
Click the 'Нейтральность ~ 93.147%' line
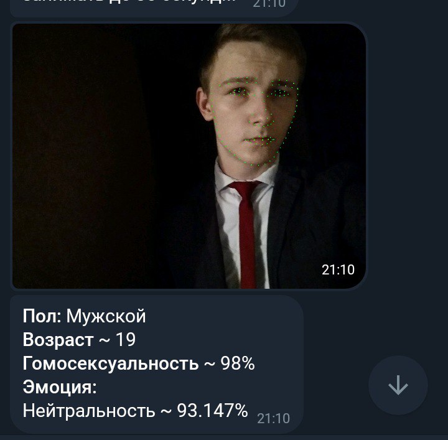tap(135, 411)
